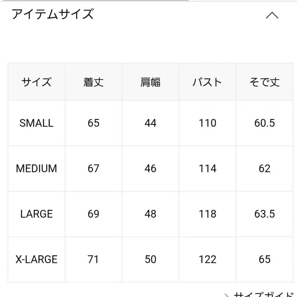Screen dimensions: 297x297
Task: Click the 122 bust value cell
Action: coord(207,260)
